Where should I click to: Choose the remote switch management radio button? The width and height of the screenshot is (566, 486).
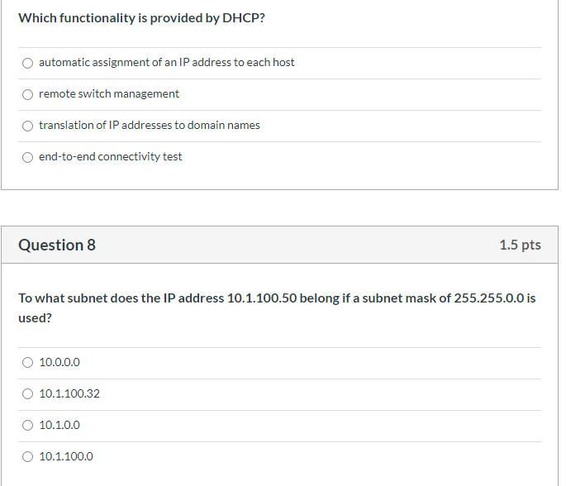click(x=27, y=94)
